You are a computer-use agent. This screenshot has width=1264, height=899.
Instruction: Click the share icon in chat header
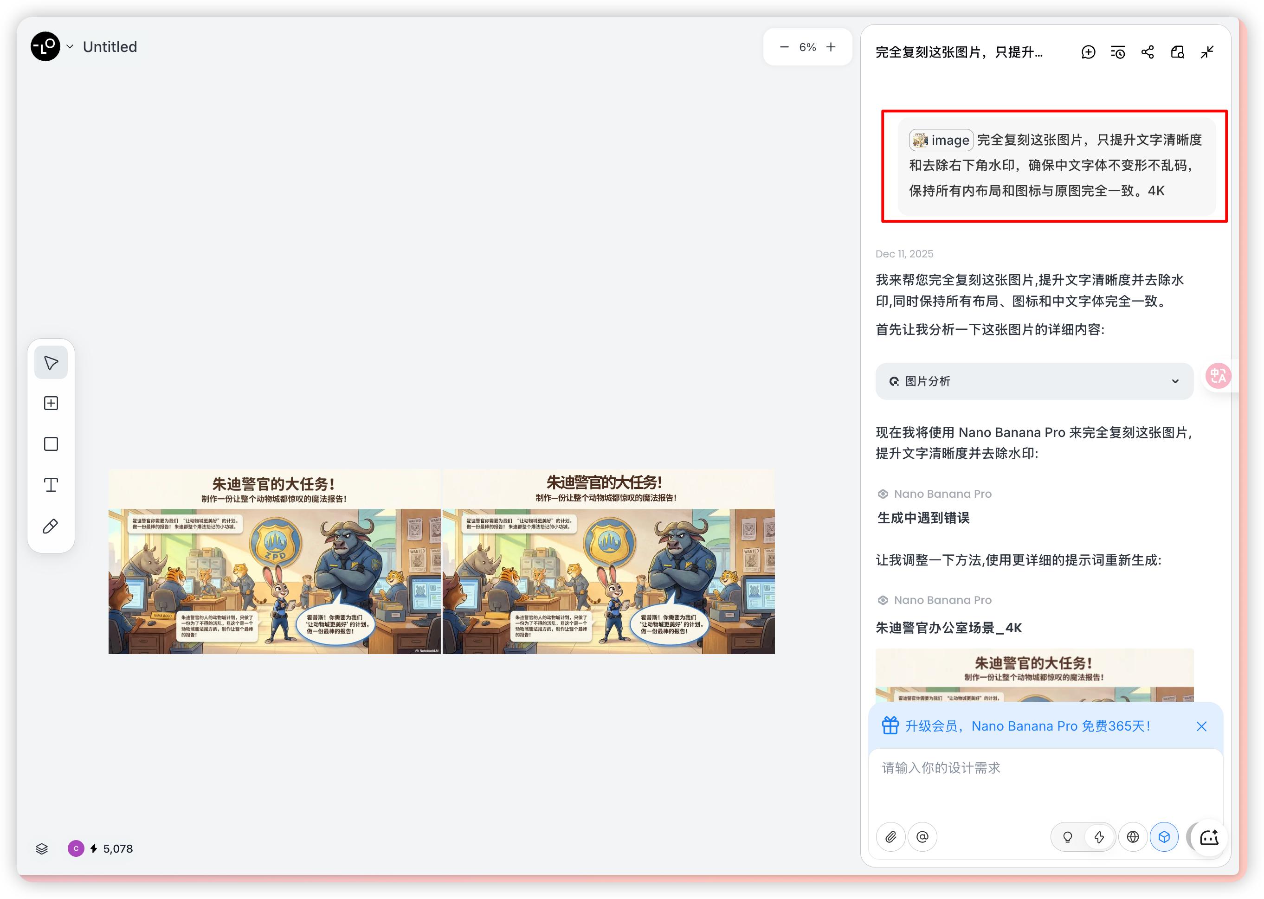[x=1148, y=52]
